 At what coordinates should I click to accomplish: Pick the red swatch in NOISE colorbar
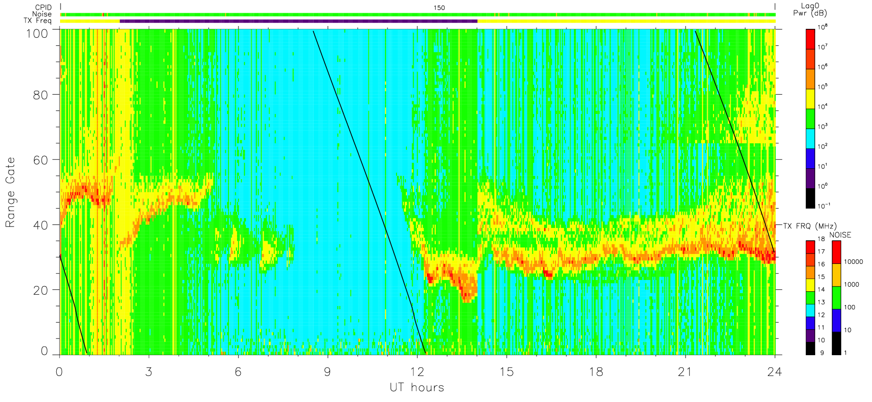click(x=837, y=252)
